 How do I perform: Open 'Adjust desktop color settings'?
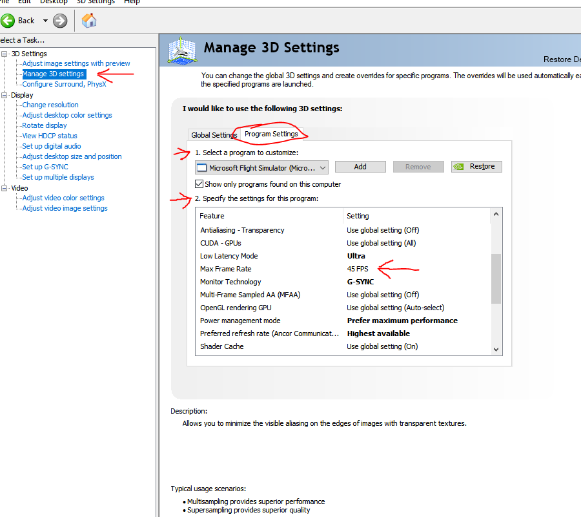tap(67, 115)
